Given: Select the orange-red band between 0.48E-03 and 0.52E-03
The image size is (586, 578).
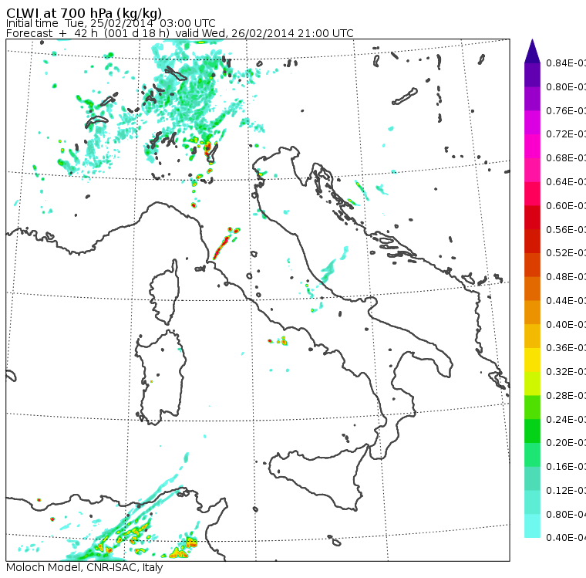Looking at the screenshot, I should [532, 265].
